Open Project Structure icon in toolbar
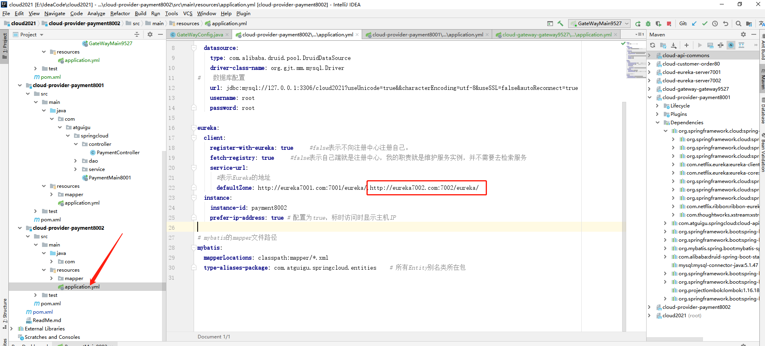 coord(749,24)
